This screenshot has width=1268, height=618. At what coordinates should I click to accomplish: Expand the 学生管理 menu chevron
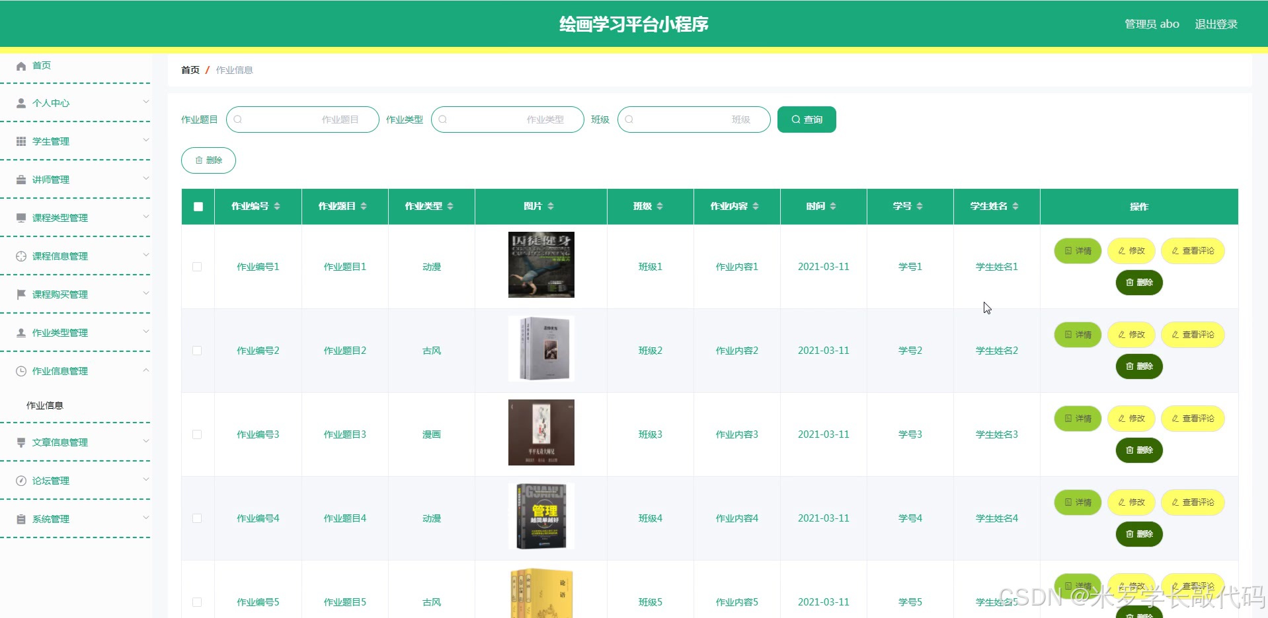click(x=146, y=140)
